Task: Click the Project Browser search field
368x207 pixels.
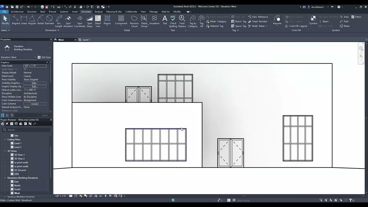Action: click(x=26, y=130)
